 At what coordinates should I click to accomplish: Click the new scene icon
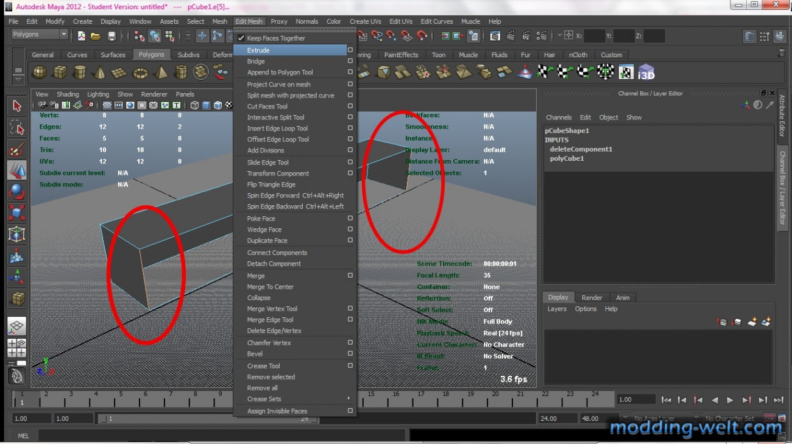(x=81, y=36)
